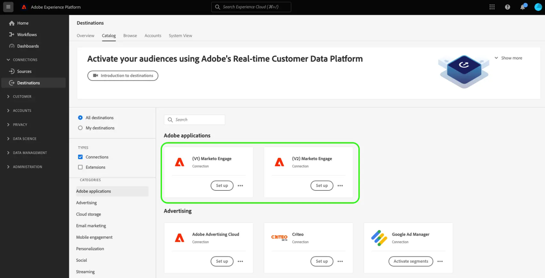Click the Search Experience Cloud field
545x278 pixels.
pyautogui.click(x=251, y=7)
